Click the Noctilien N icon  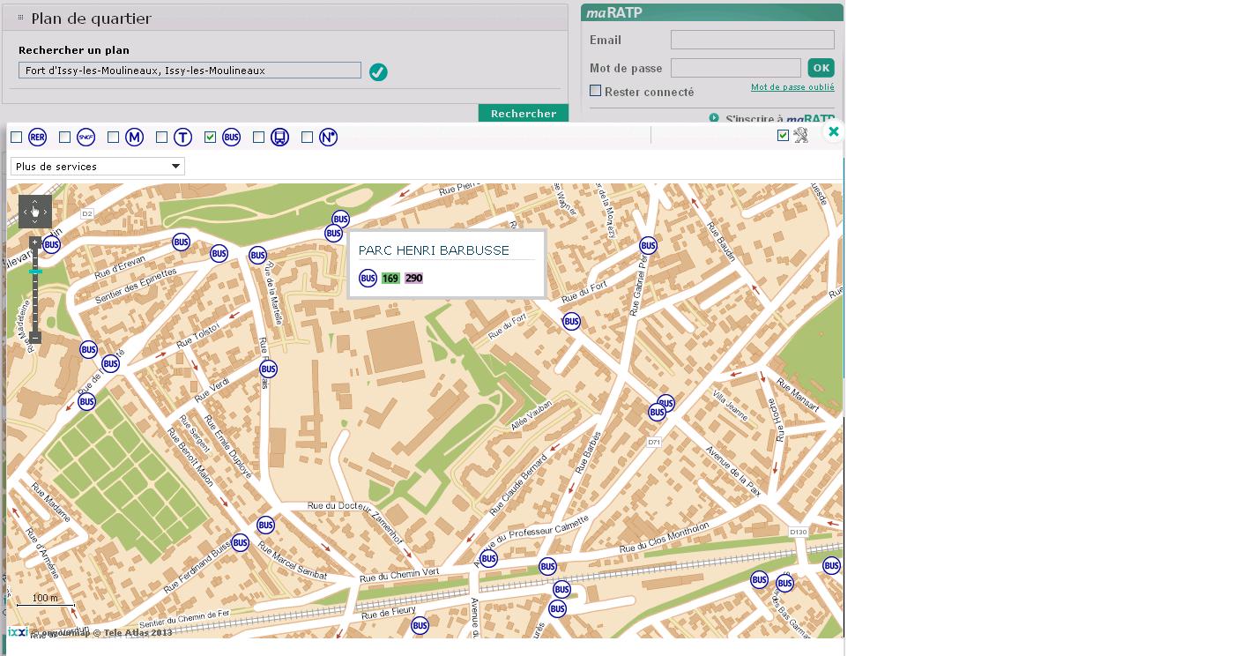pos(328,137)
